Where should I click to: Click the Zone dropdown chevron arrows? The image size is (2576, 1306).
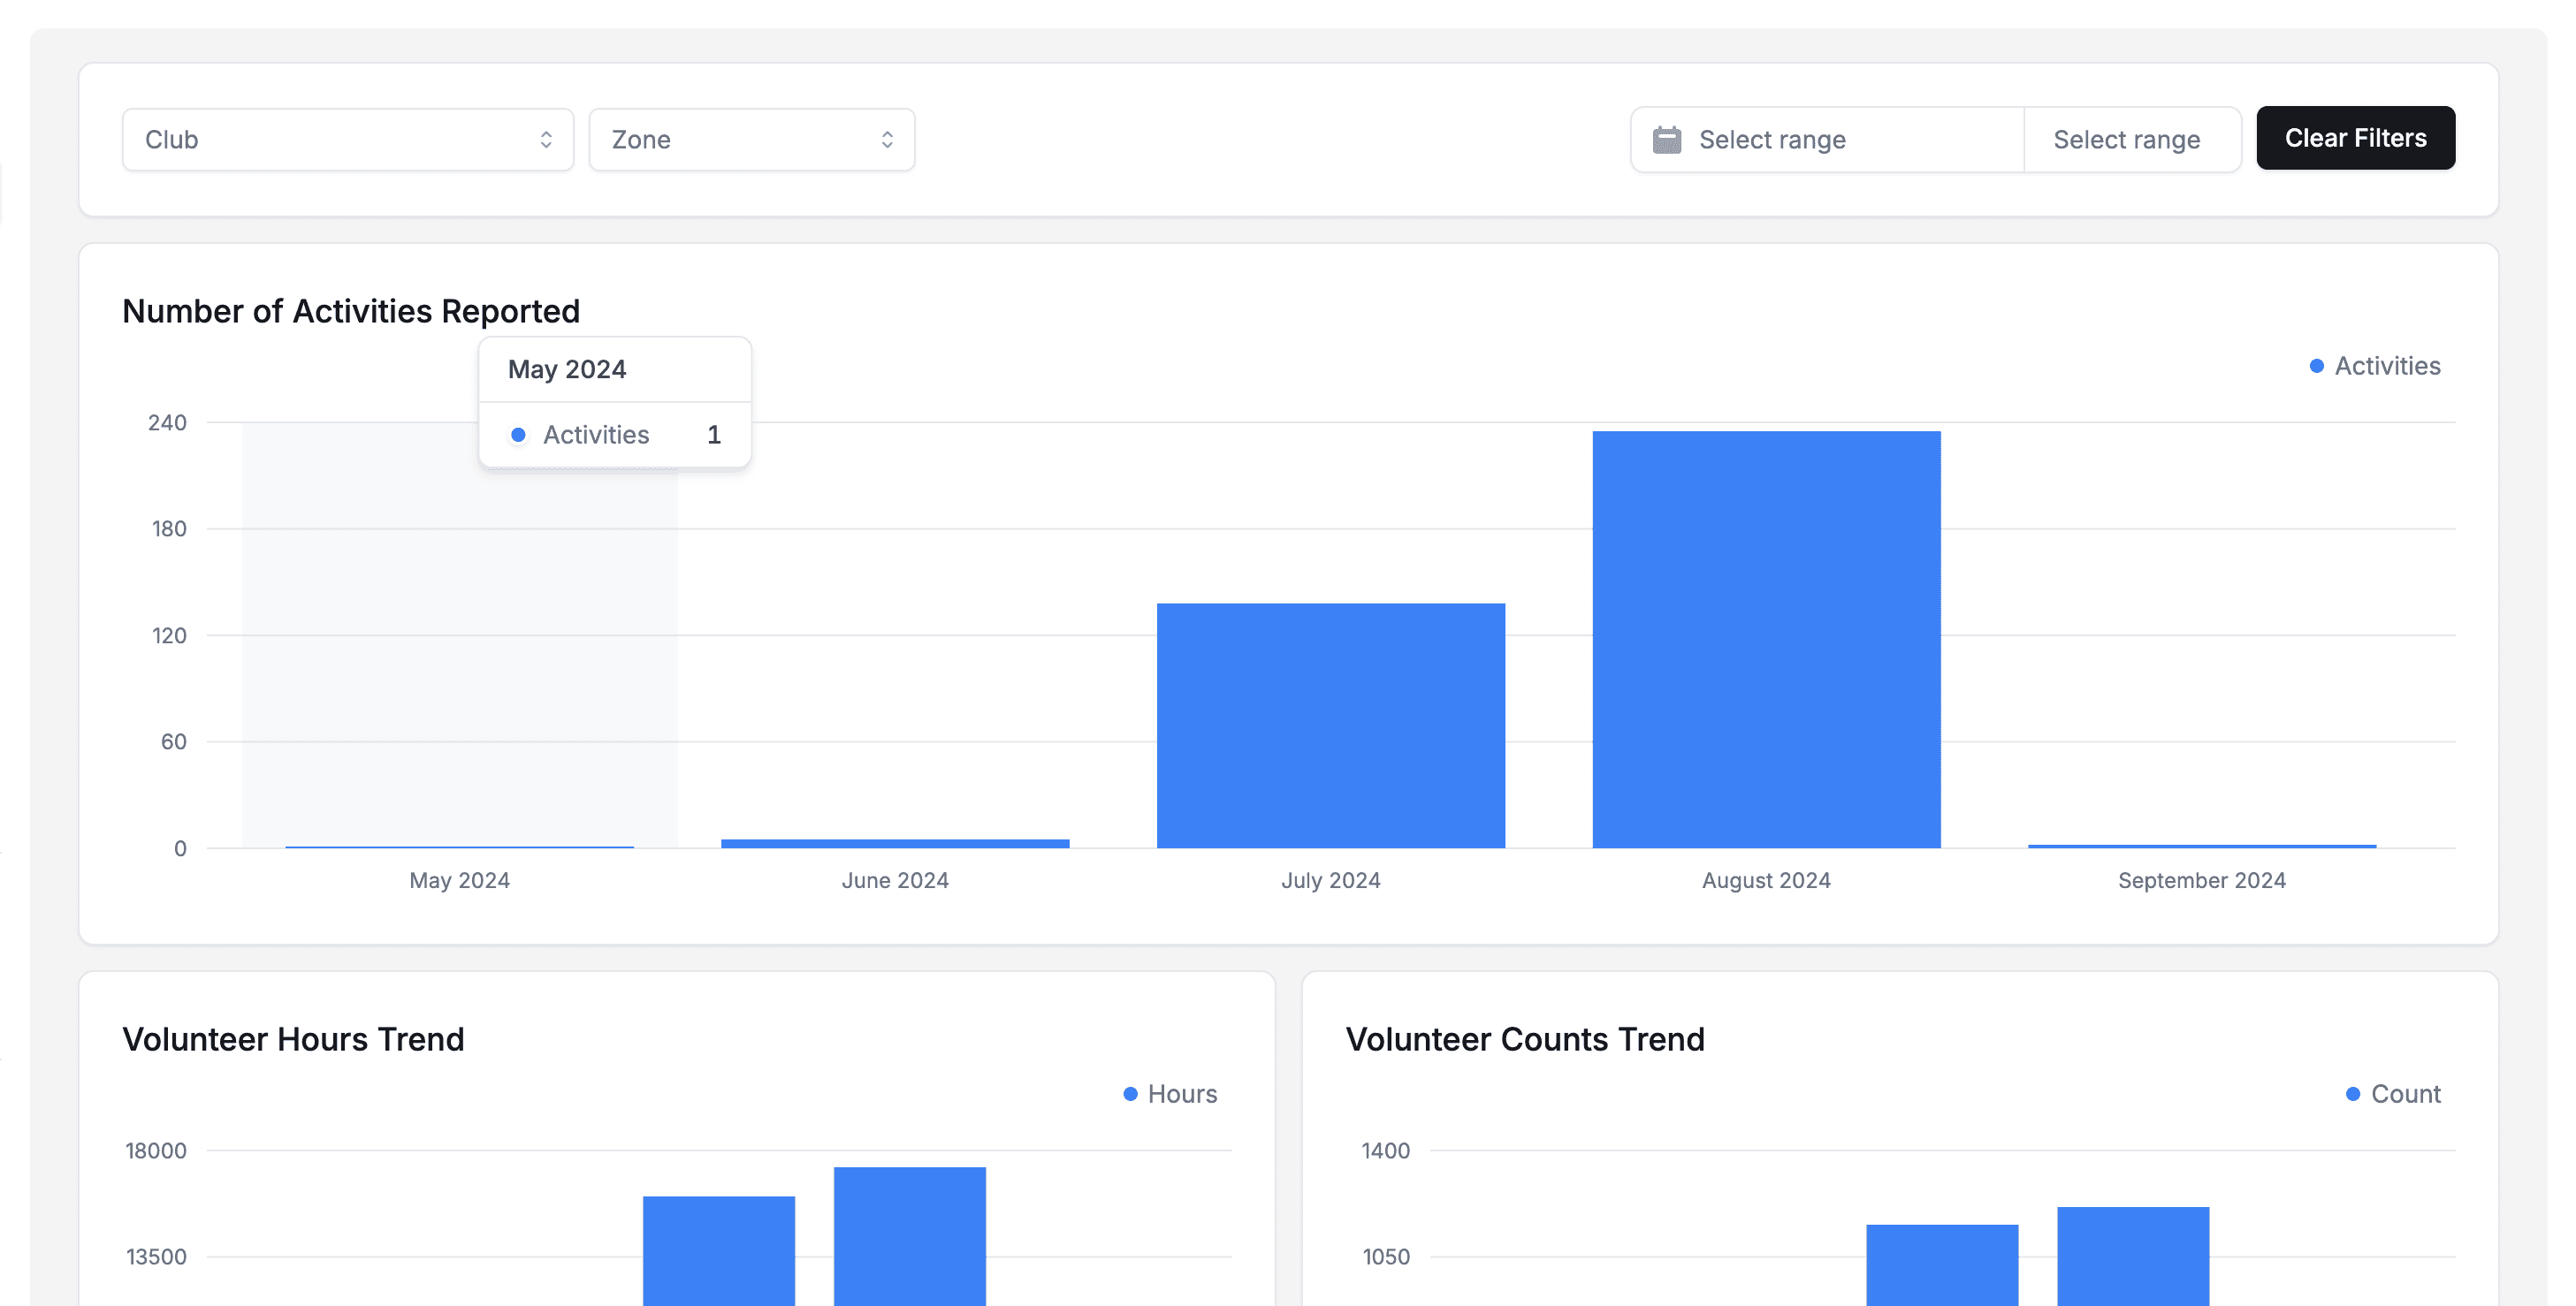tap(887, 140)
